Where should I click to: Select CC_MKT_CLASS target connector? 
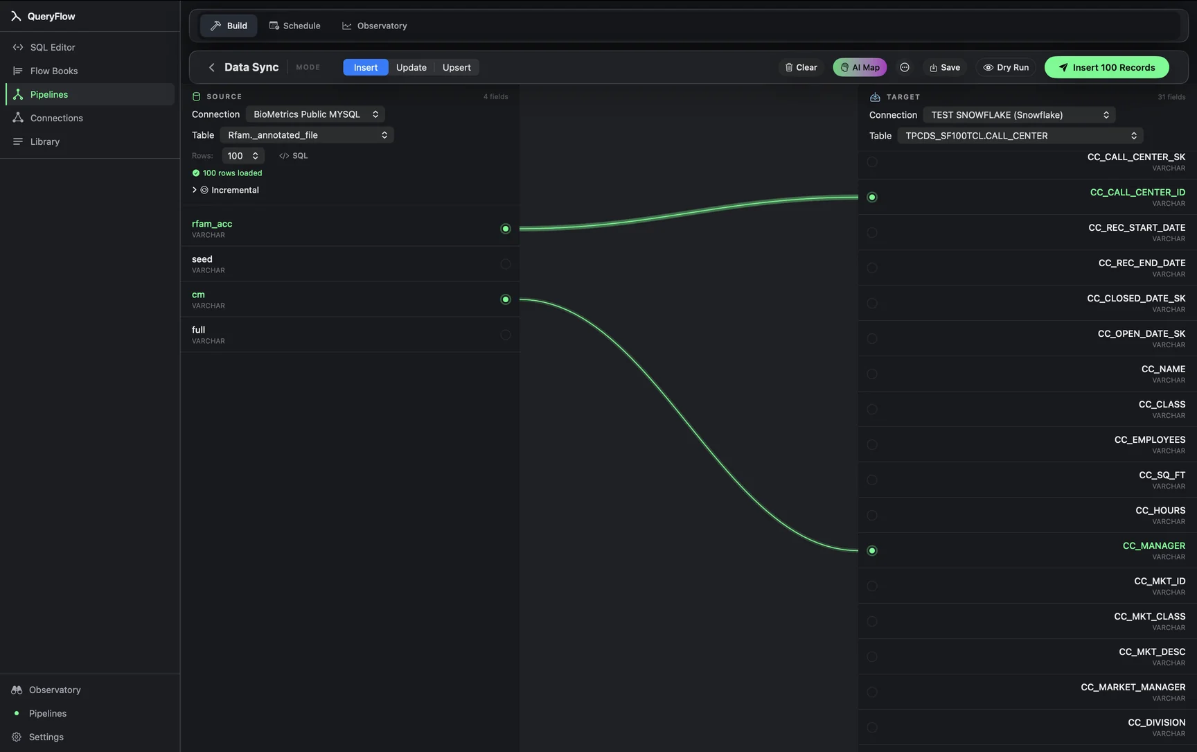pos(872,622)
